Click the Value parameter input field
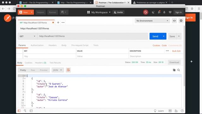The width and height of the screenshot is (202, 114). pyautogui.click(x=102, y=56)
